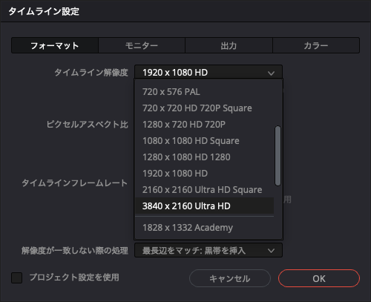Choose 1280 x 720 HD 720P option
The width and height of the screenshot is (371, 302).
click(204, 125)
